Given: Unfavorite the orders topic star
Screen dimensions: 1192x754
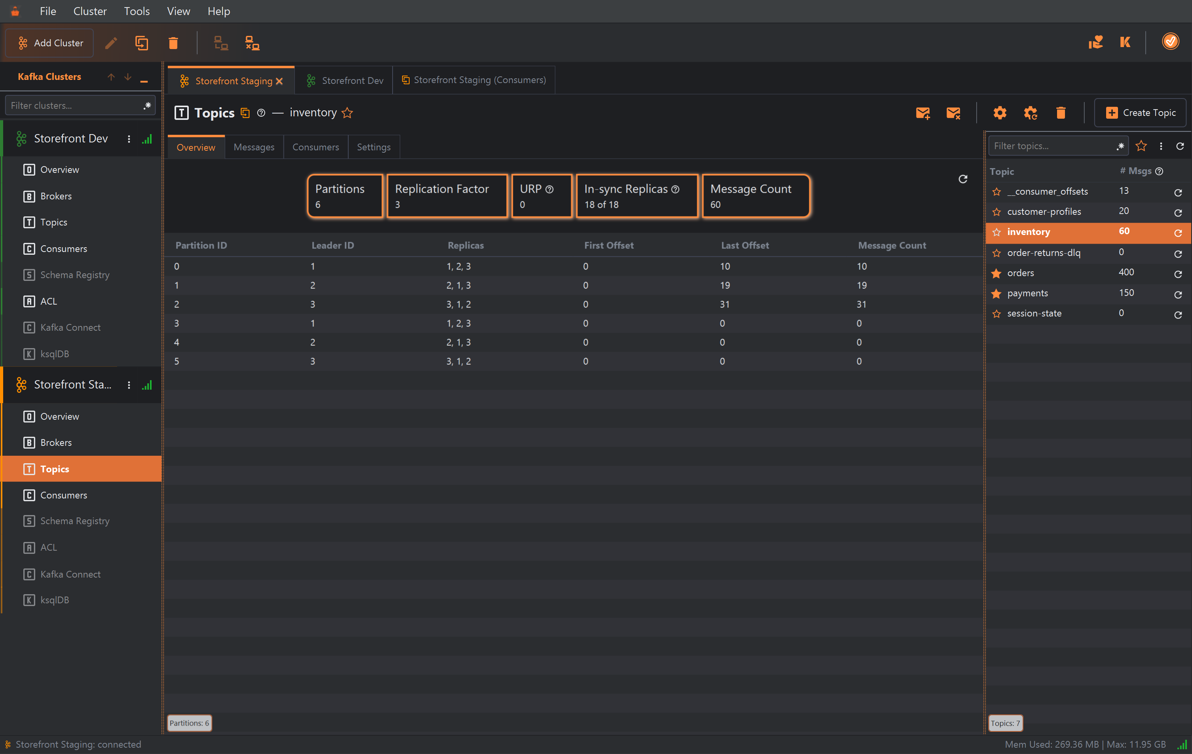Looking at the screenshot, I should click(996, 273).
